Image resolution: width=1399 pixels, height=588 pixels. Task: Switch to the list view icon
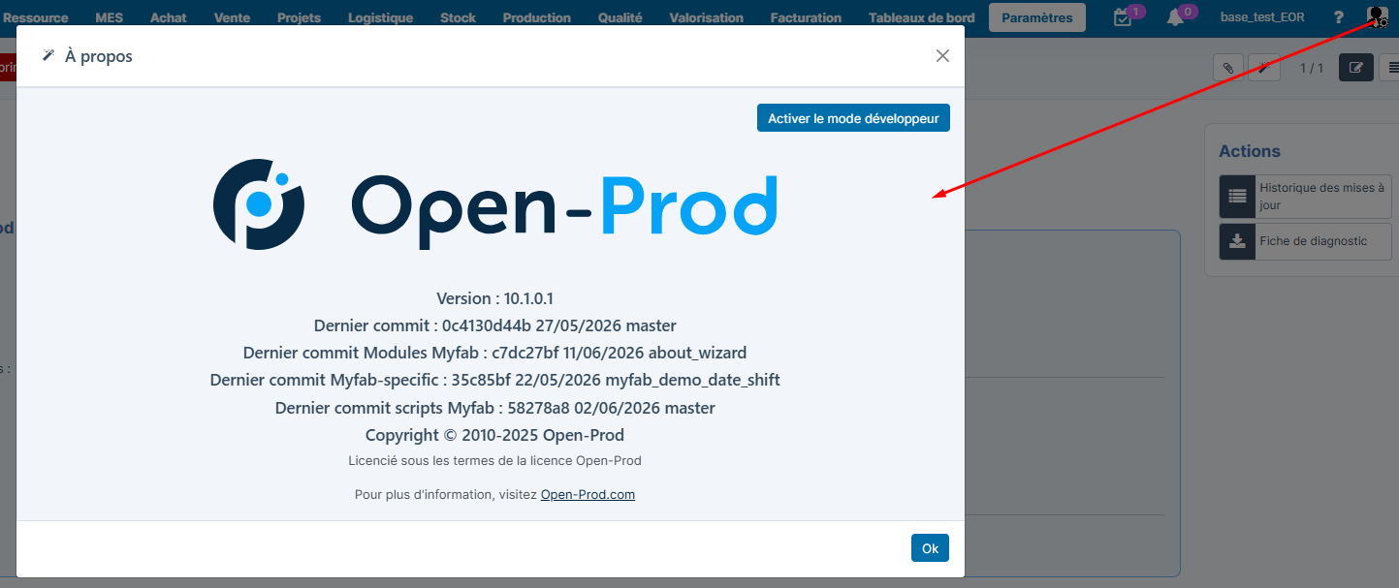1390,68
